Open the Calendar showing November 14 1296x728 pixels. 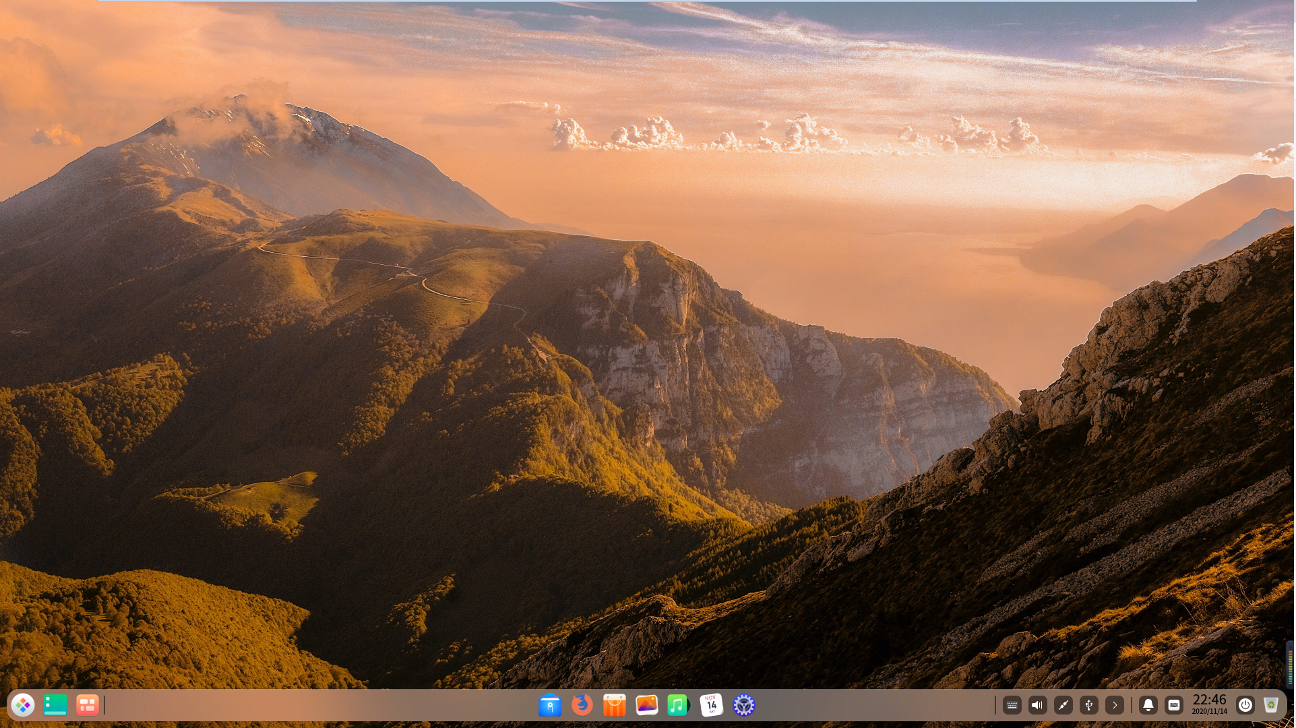tap(711, 705)
